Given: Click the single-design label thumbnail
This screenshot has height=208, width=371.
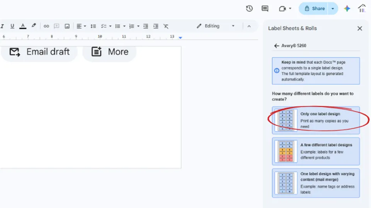Looking at the screenshot, I should pyautogui.click(x=286, y=120).
